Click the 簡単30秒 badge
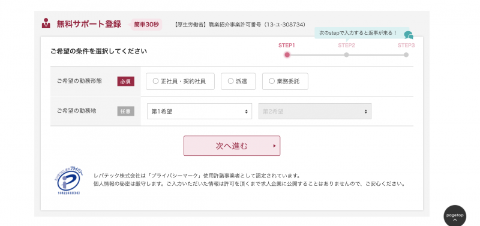This screenshot has height=226, width=480. (146, 25)
